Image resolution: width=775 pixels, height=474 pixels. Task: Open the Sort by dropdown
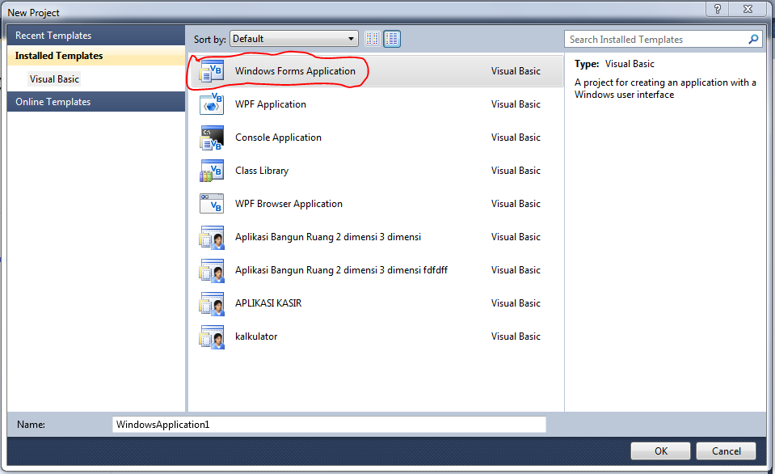point(294,39)
